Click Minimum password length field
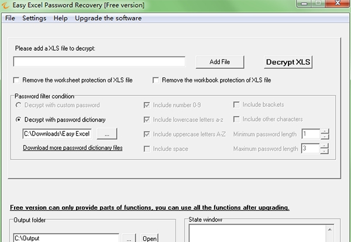Screen dimensions: 351x242 click(x=311, y=134)
